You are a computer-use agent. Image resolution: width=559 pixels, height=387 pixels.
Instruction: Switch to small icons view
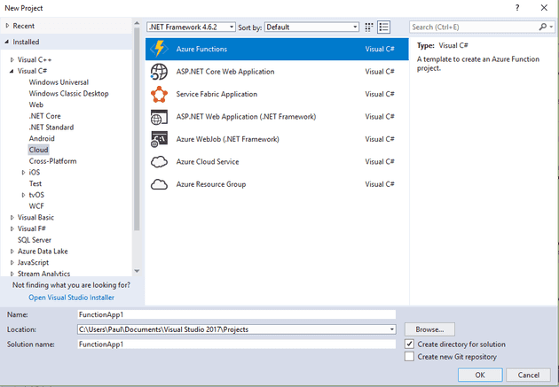click(x=369, y=27)
